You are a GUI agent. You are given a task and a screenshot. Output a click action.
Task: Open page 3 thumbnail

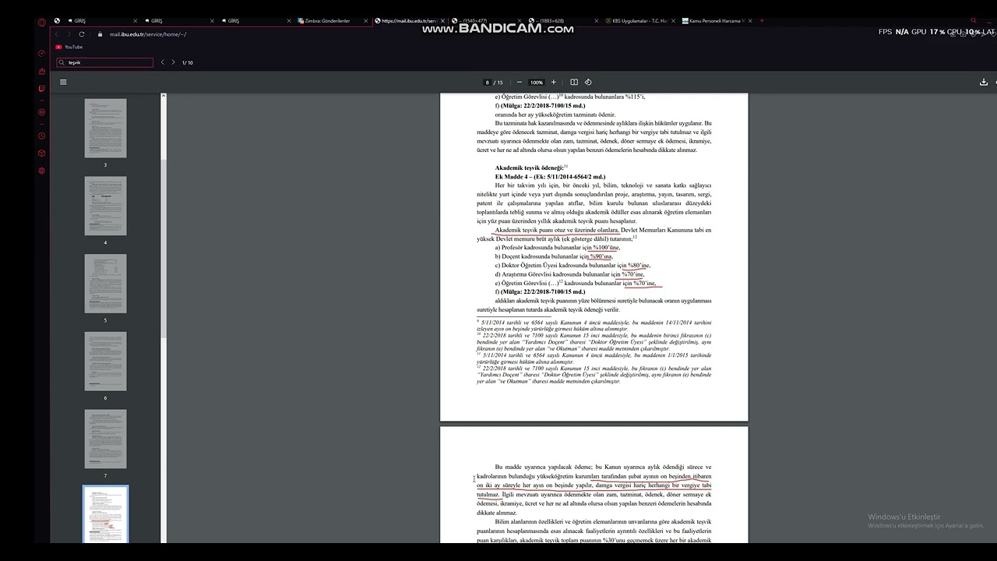[x=105, y=128]
